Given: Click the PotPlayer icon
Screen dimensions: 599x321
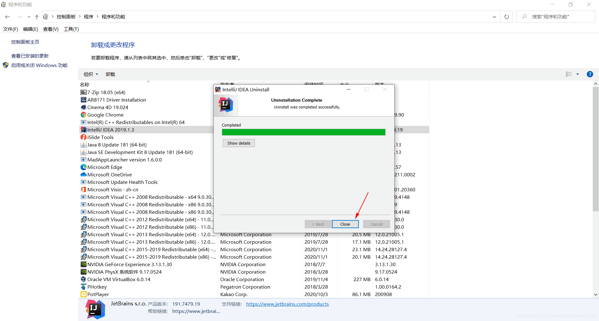Looking at the screenshot, I should 84,294.
